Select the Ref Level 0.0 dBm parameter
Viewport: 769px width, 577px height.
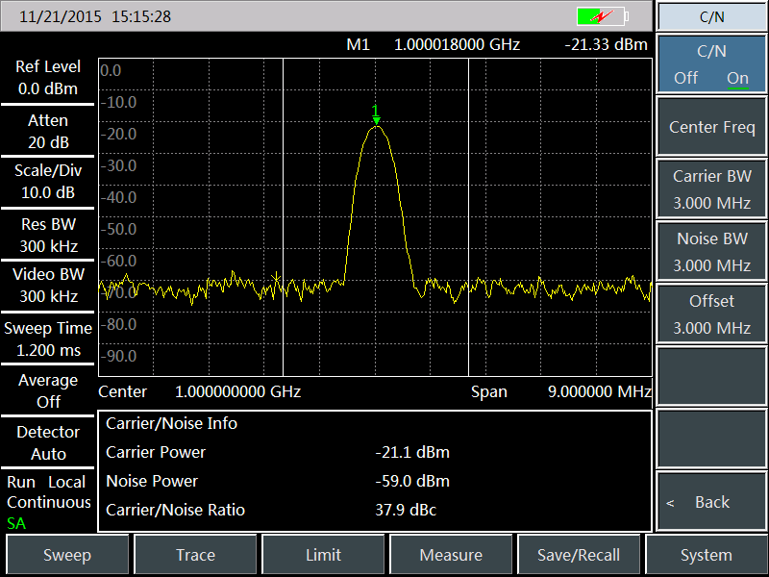[48, 78]
